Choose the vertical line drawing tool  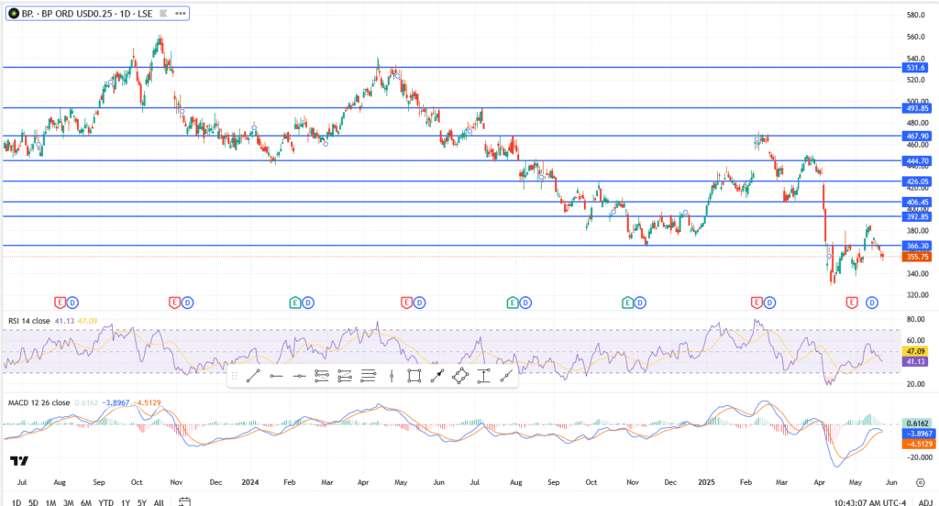pyautogui.click(x=392, y=375)
